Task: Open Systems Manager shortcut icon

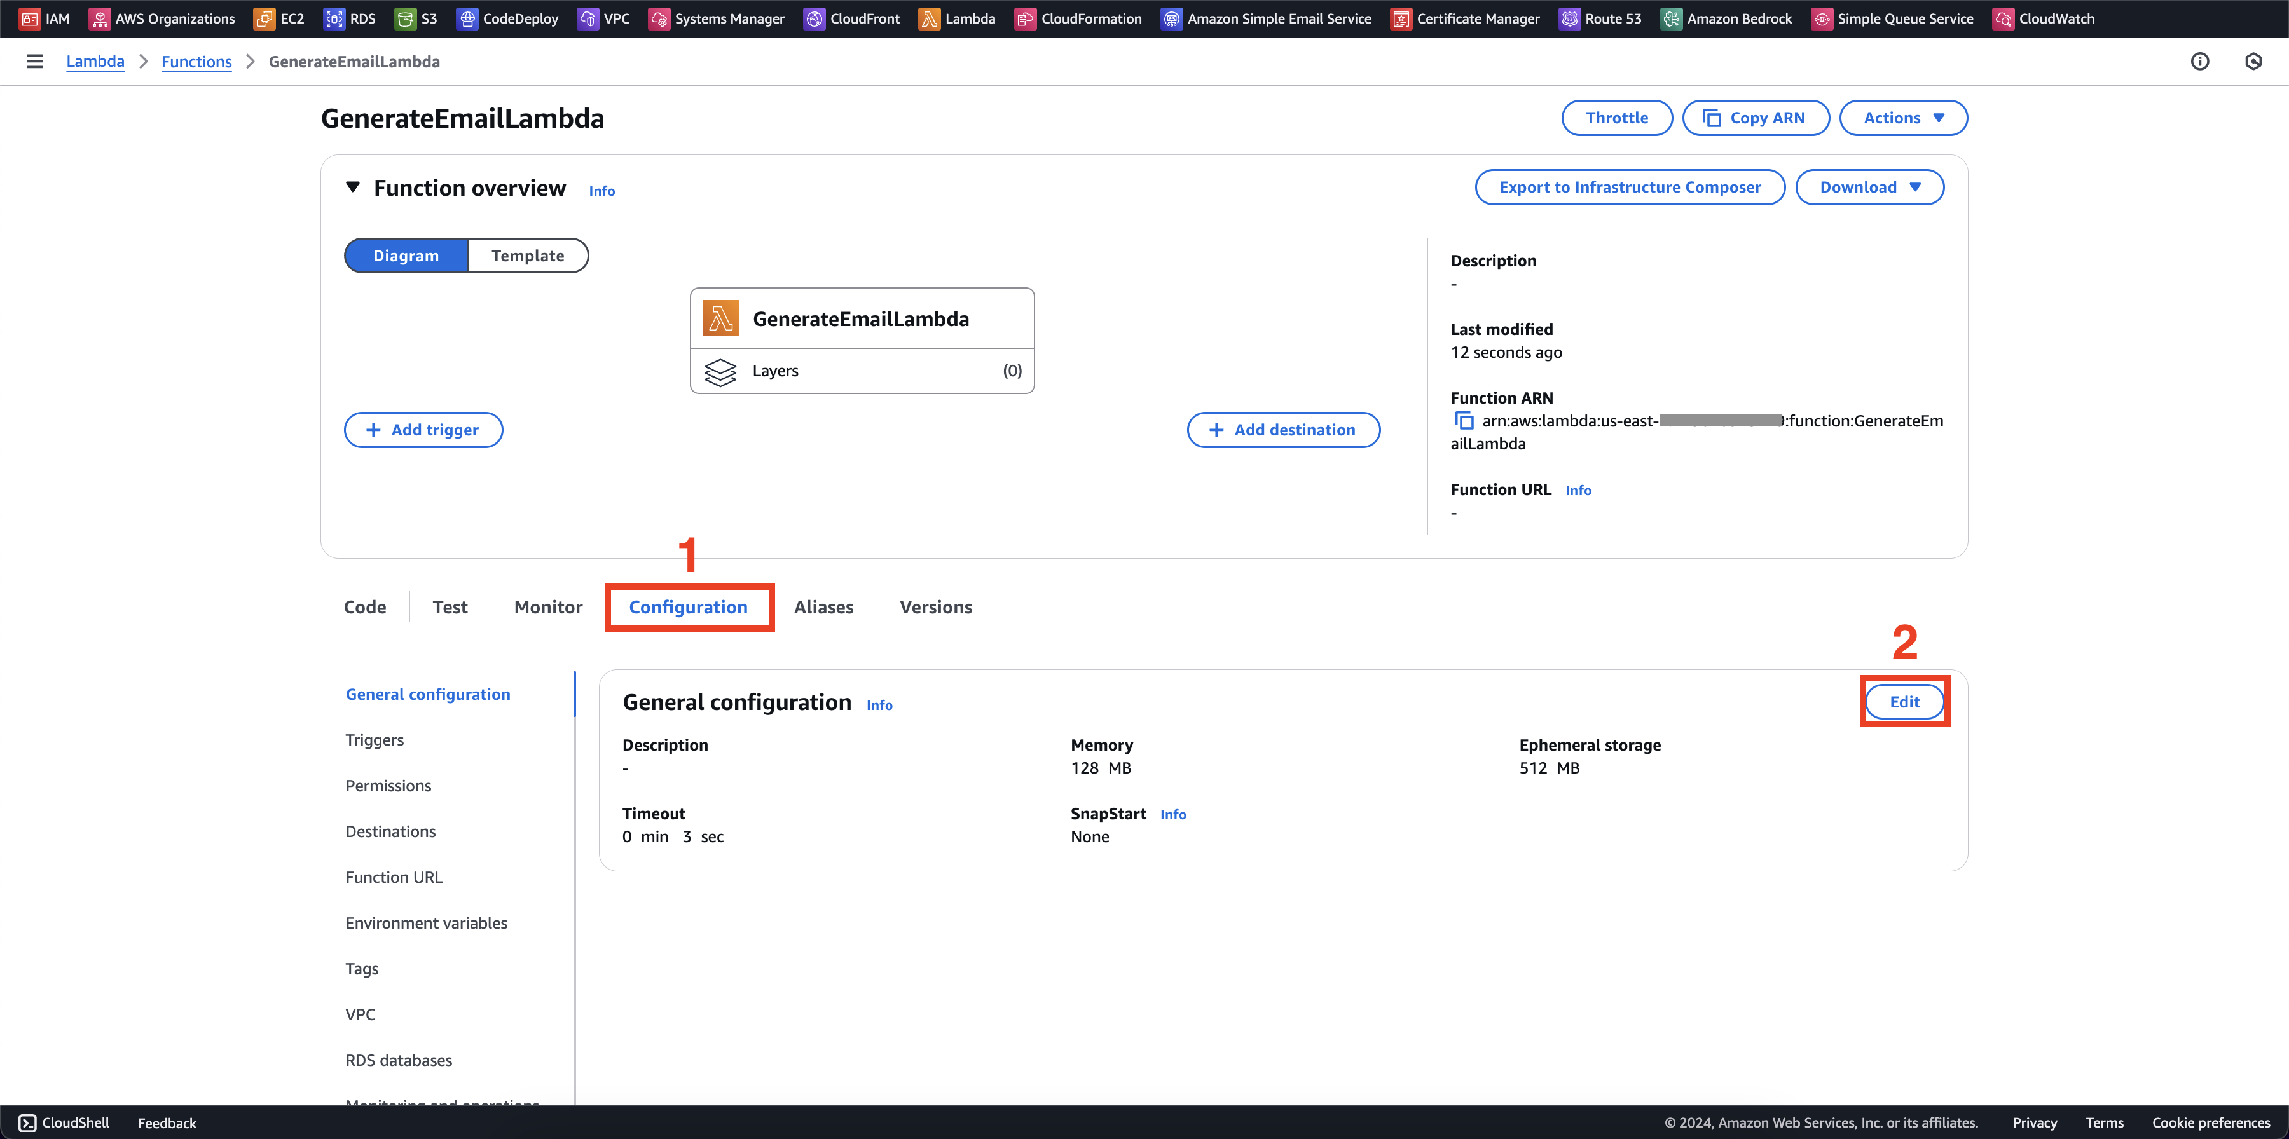Action: (659, 18)
